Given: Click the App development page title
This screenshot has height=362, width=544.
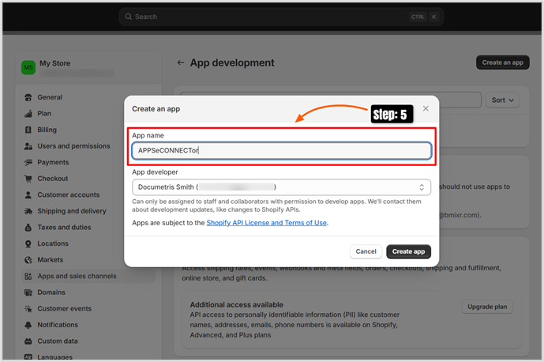Looking at the screenshot, I should click(x=232, y=63).
